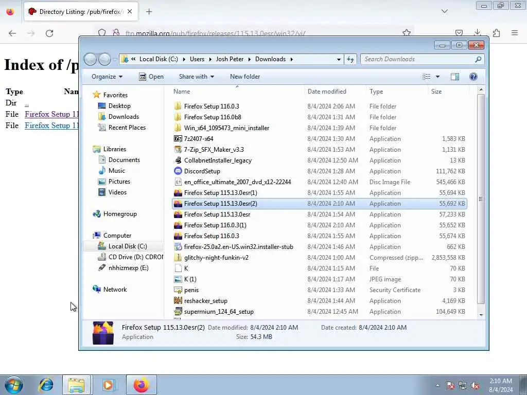
Task: Open the Organize menu
Action: (x=107, y=77)
